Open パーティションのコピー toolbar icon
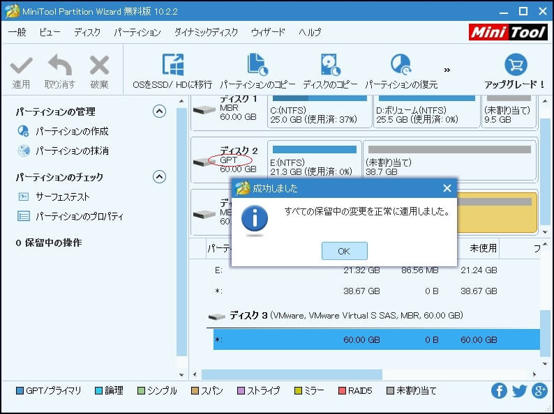This screenshot has height=414, width=554. coord(257,66)
